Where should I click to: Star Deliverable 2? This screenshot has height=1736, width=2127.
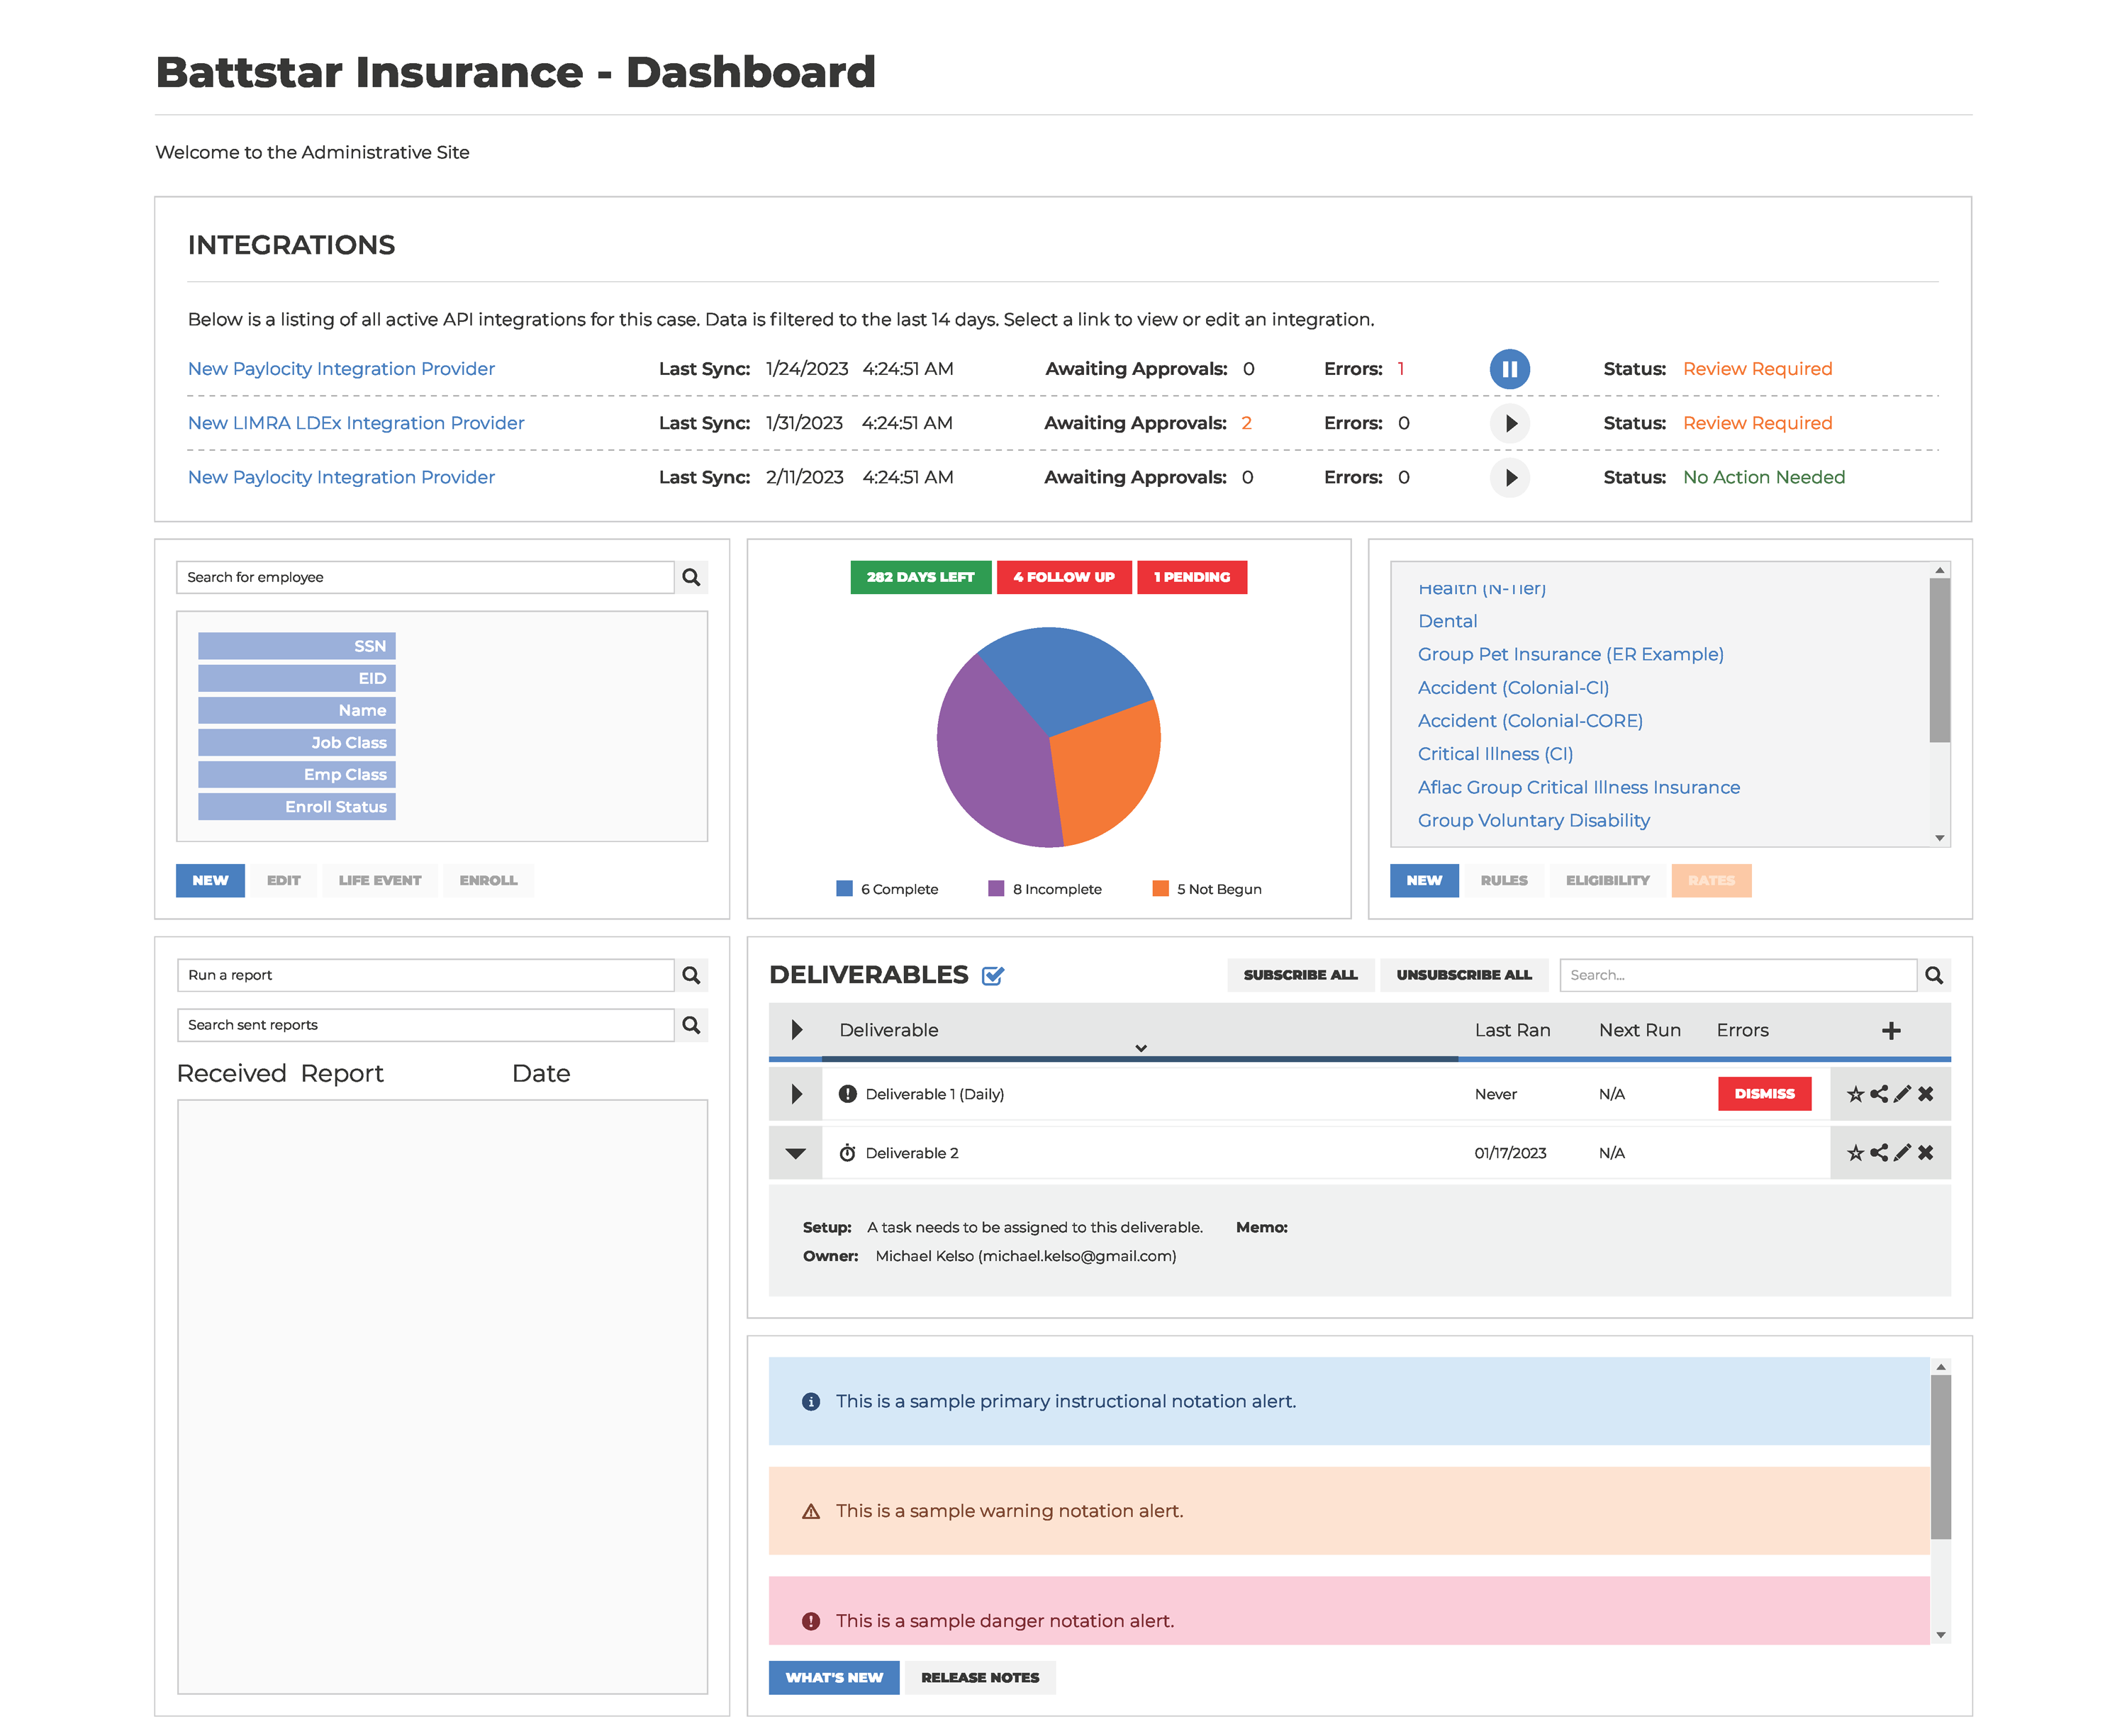click(x=1855, y=1153)
